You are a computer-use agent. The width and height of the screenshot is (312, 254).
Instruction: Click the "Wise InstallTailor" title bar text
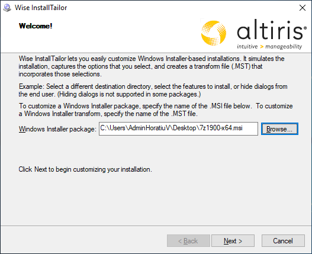point(41,8)
